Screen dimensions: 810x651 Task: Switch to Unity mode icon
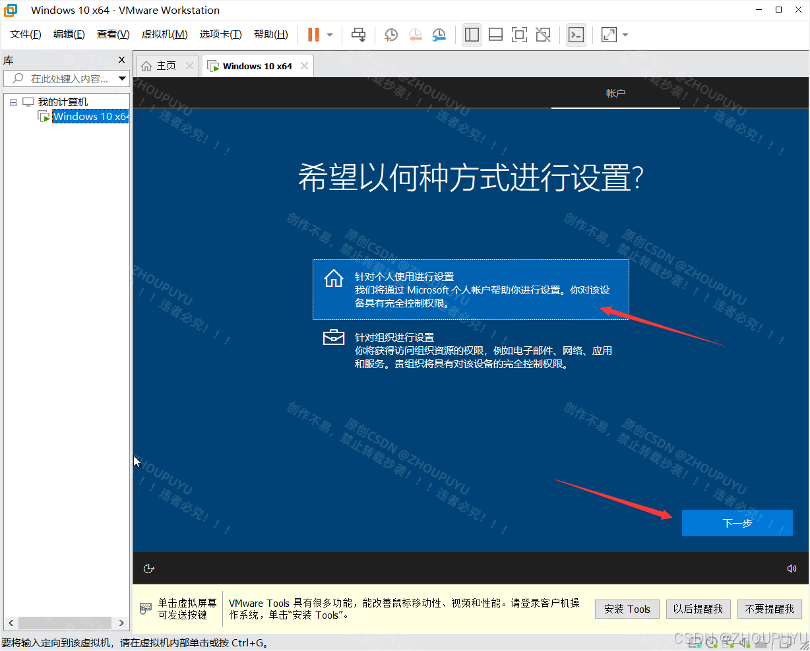tap(543, 34)
